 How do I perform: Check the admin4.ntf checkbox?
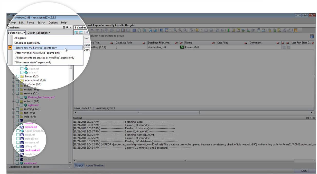click(18, 127)
